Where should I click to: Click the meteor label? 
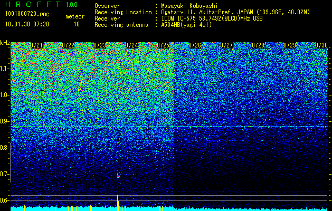click(75, 16)
